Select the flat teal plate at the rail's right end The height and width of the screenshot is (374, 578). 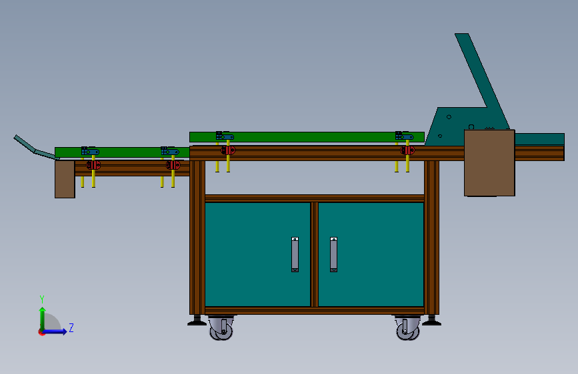(539, 139)
